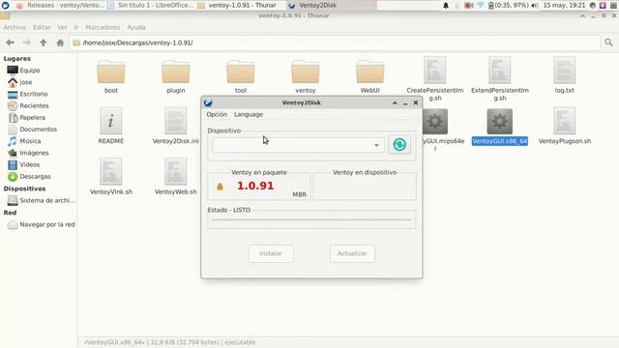Go forward in Thunar navigation
Viewport: 619px width, 348px height.
coord(27,43)
